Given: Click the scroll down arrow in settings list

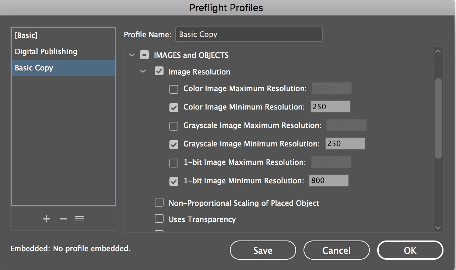Looking at the screenshot, I should point(438,228).
